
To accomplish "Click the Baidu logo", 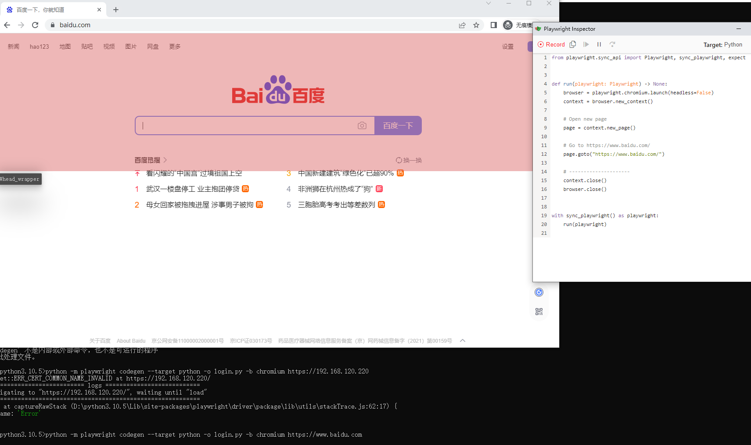I will pos(278,90).
